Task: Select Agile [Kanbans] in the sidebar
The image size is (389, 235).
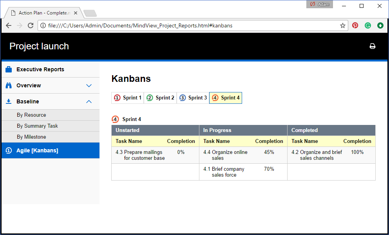Action: coord(37,150)
